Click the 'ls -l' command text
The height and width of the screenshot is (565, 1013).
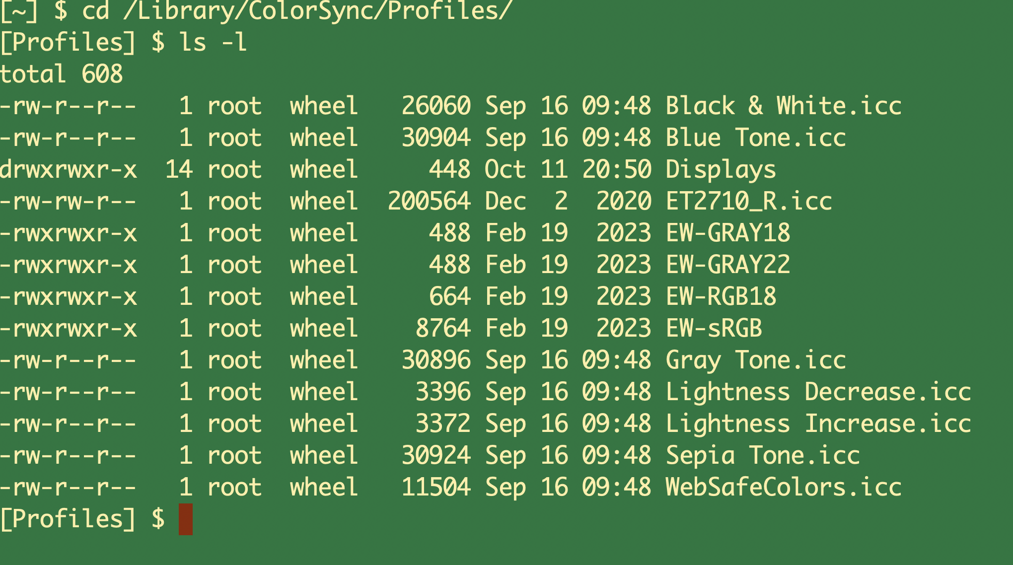214,42
